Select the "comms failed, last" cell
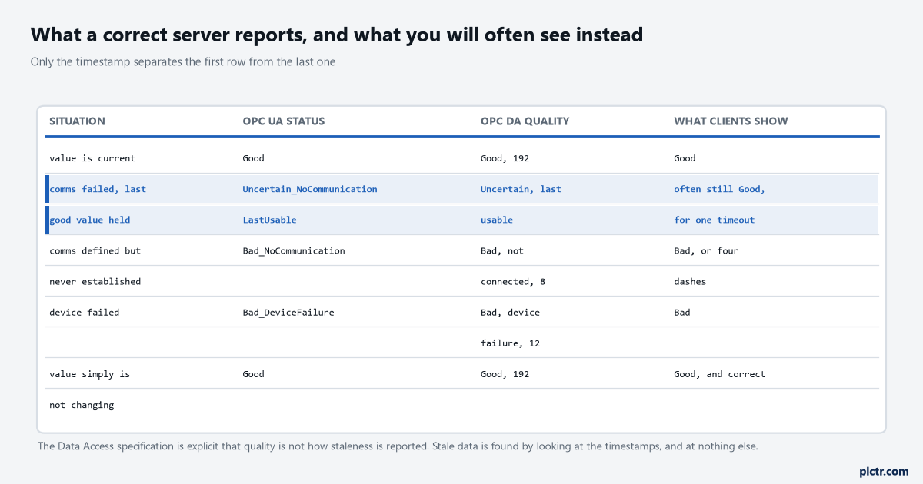The image size is (923, 484). click(98, 189)
